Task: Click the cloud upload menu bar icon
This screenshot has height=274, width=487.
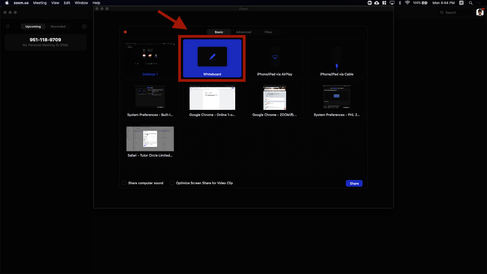Action: pos(377,3)
